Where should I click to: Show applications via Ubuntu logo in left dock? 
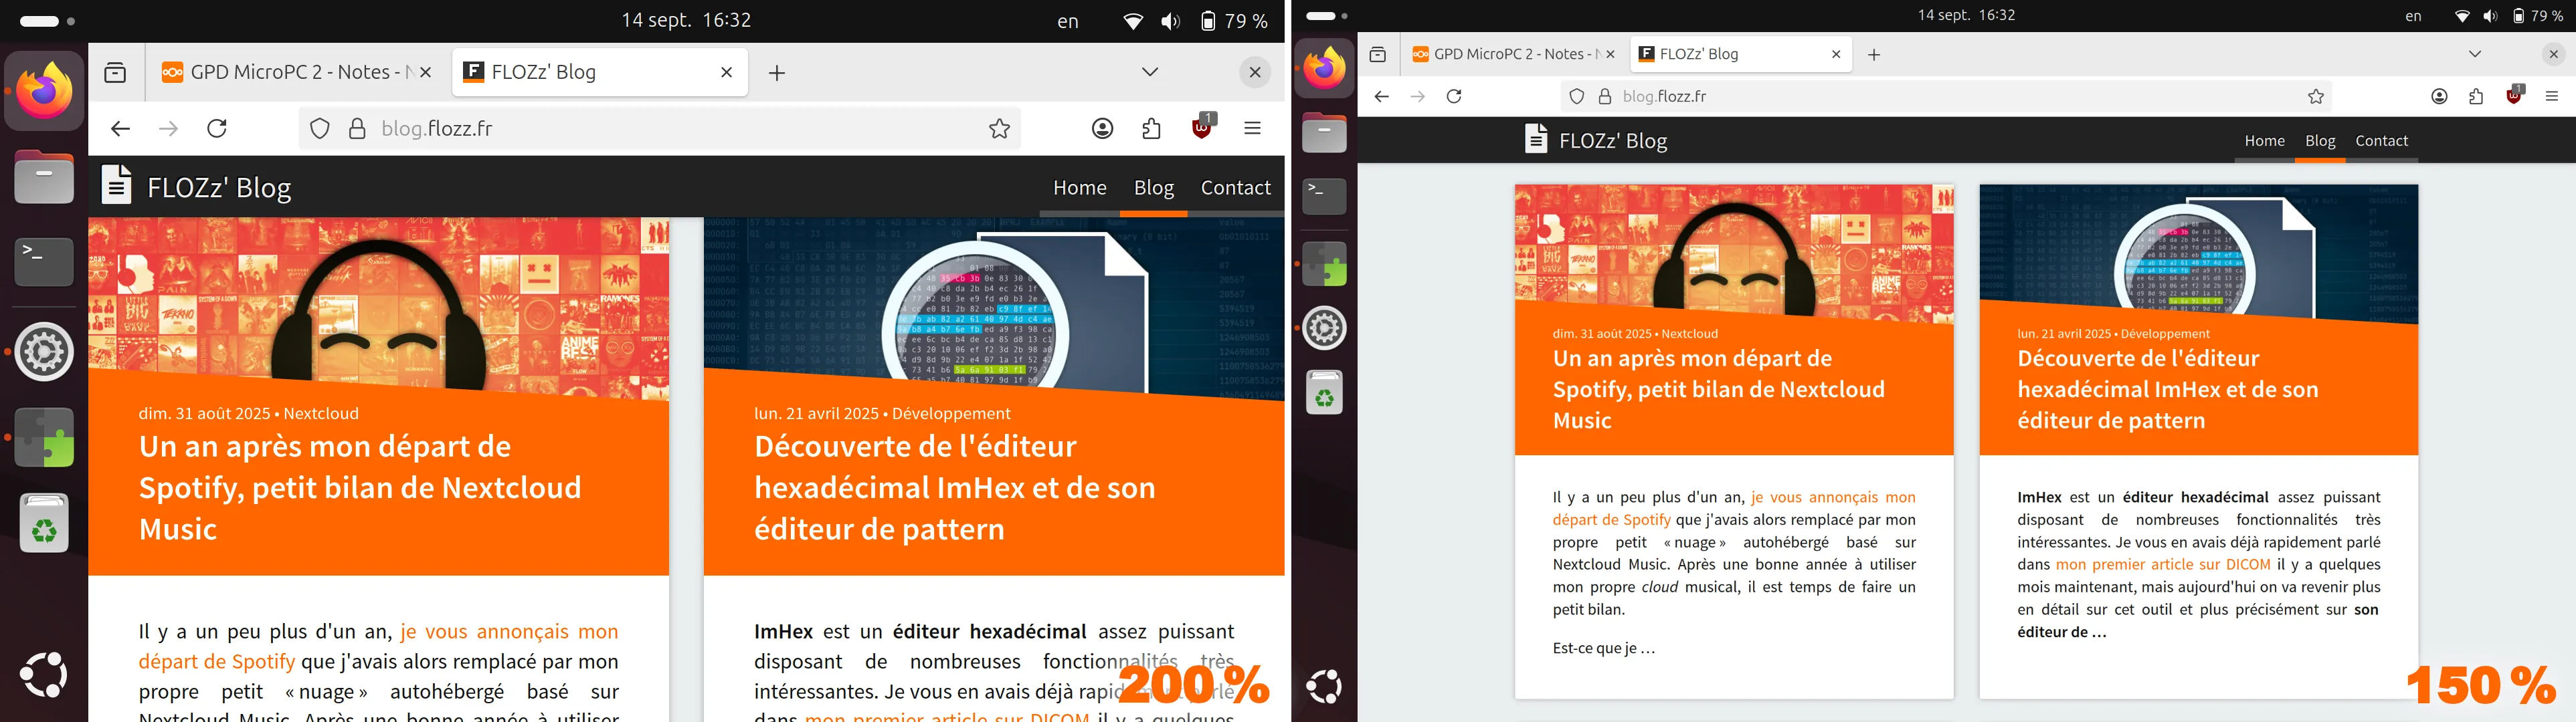tap(44, 676)
